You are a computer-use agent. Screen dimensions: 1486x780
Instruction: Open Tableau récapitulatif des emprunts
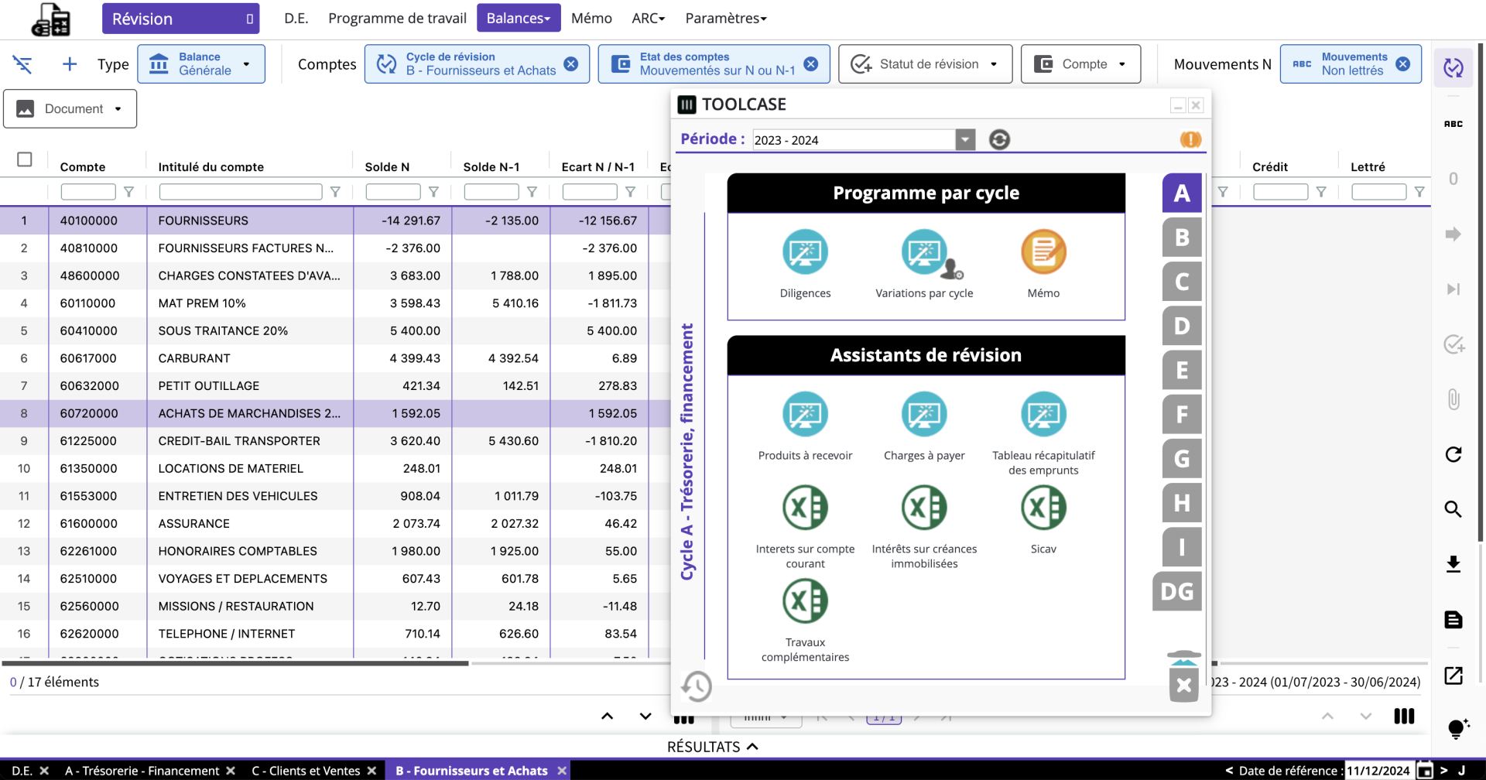click(x=1043, y=415)
